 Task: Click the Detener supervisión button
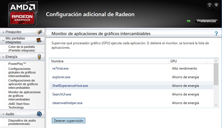69,121
